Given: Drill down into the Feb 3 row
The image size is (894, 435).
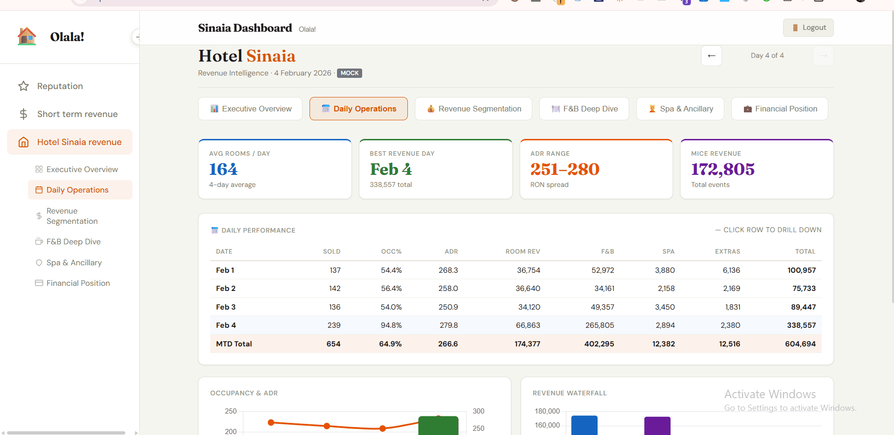Looking at the screenshot, I should click(x=516, y=307).
